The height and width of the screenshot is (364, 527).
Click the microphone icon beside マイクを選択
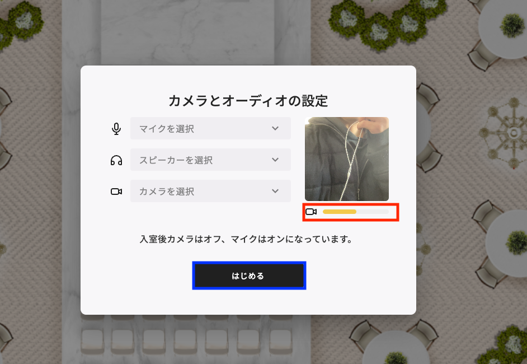coord(116,128)
